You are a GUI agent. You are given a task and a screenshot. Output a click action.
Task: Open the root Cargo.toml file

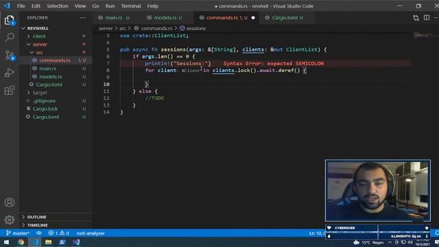pos(46,117)
